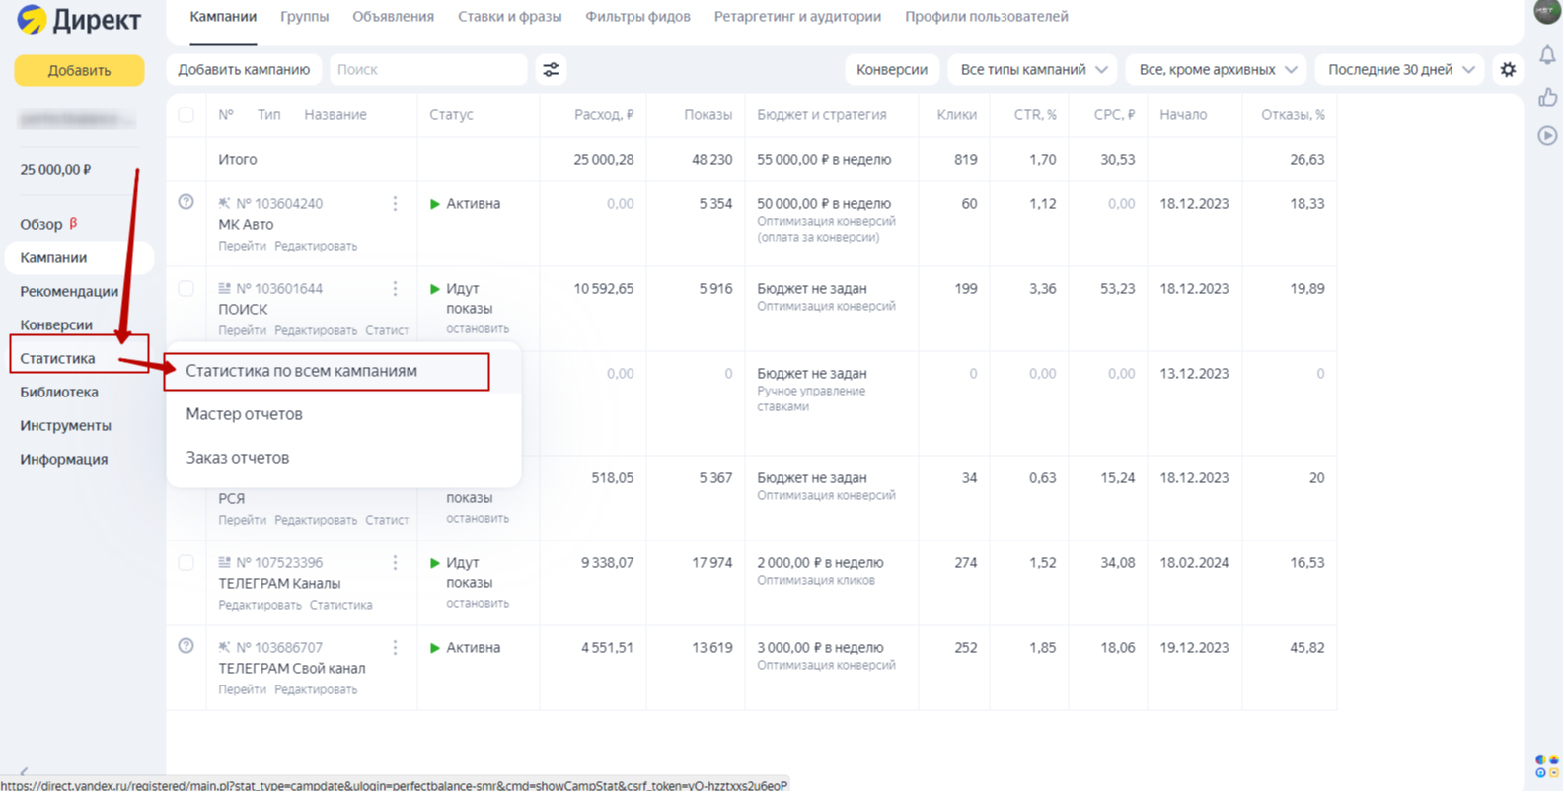Toggle the select-all campaigns checkbox
The image size is (1564, 793).
(x=186, y=114)
